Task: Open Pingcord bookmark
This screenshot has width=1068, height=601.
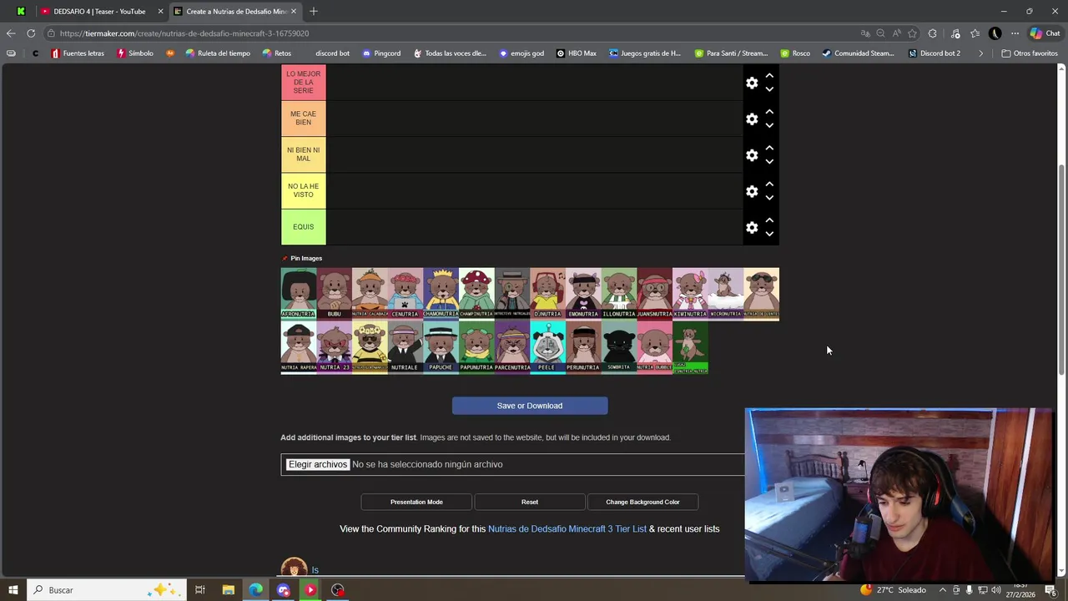Action: tap(381, 53)
